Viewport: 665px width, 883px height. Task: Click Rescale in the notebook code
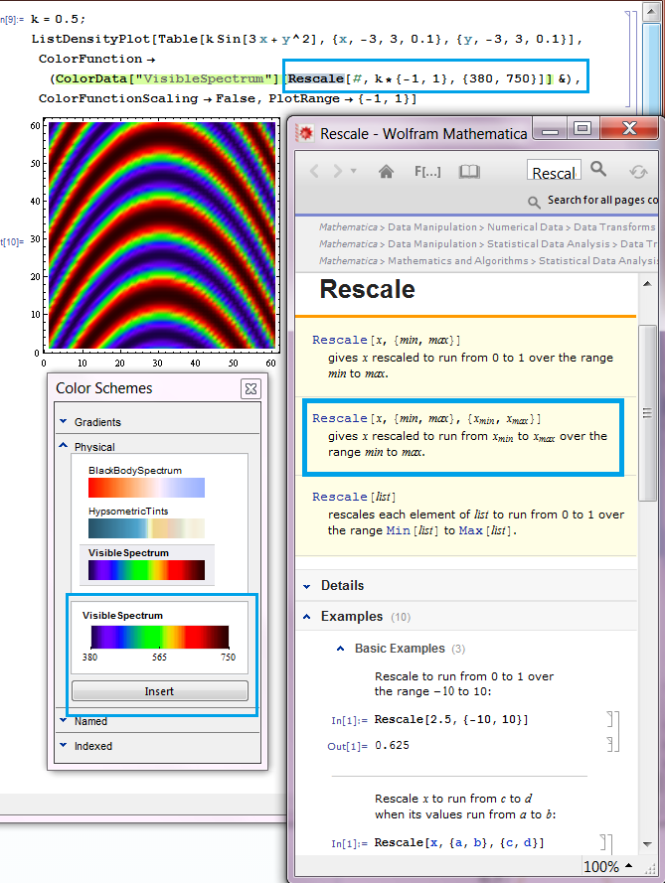pyautogui.click(x=315, y=78)
